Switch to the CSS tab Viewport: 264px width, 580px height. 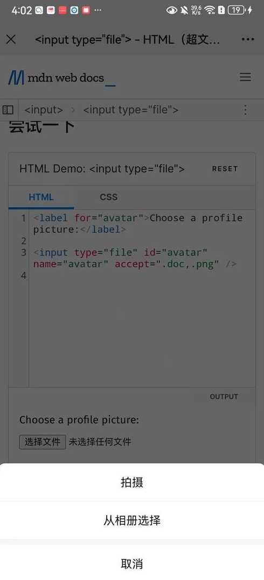pyautogui.click(x=108, y=197)
